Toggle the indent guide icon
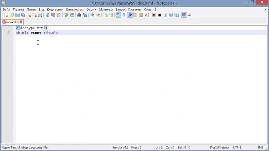 point(130,15)
